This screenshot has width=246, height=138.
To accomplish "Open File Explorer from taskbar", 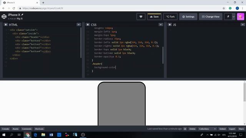I will [43, 135].
